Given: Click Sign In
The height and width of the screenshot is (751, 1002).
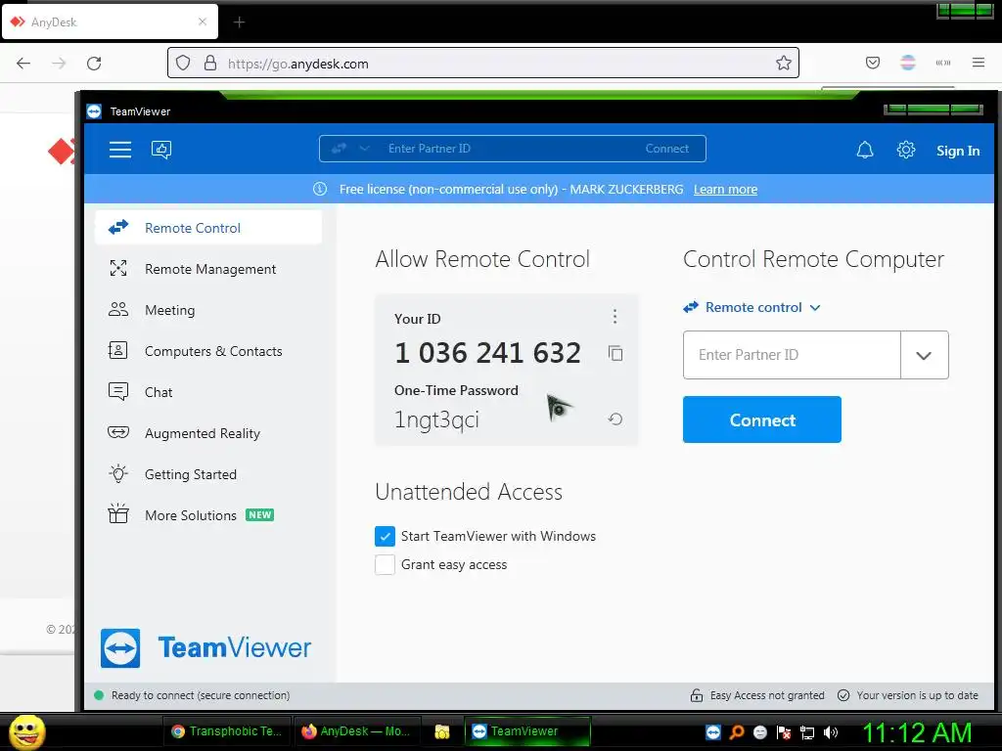Looking at the screenshot, I should pos(957,151).
